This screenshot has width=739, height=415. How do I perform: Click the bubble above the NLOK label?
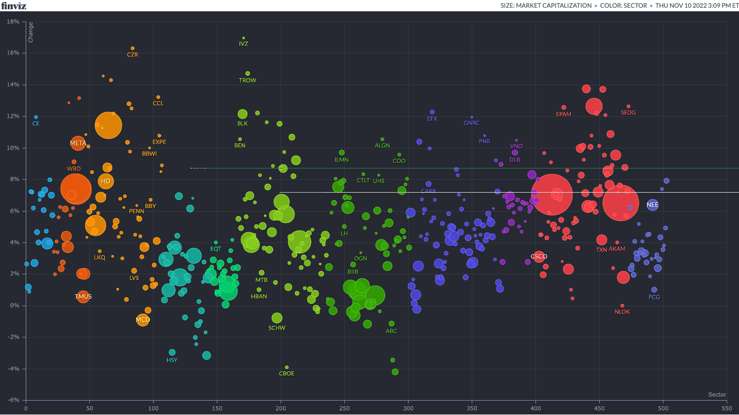pos(622,306)
